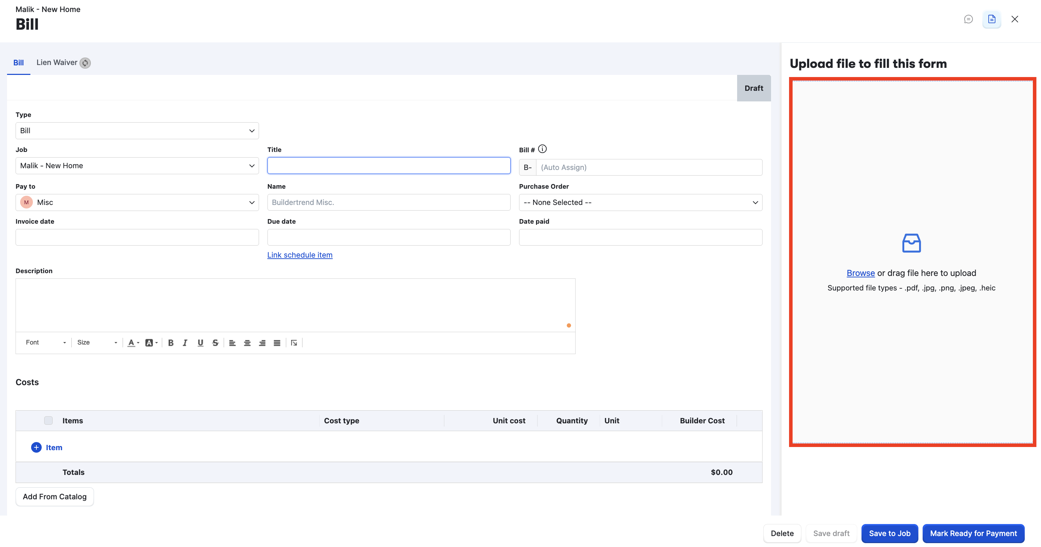This screenshot has width=1041, height=547.
Task: Apply strikethrough formatting in description
Action: tap(215, 343)
